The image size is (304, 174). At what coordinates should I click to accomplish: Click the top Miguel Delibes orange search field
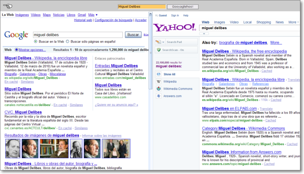tap(142, 6)
